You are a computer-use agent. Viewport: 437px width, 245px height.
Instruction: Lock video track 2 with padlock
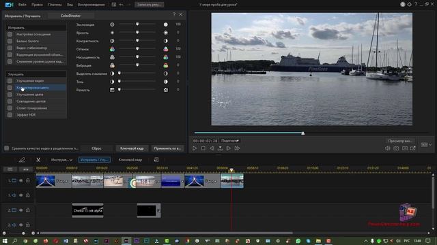click(28, 210)
